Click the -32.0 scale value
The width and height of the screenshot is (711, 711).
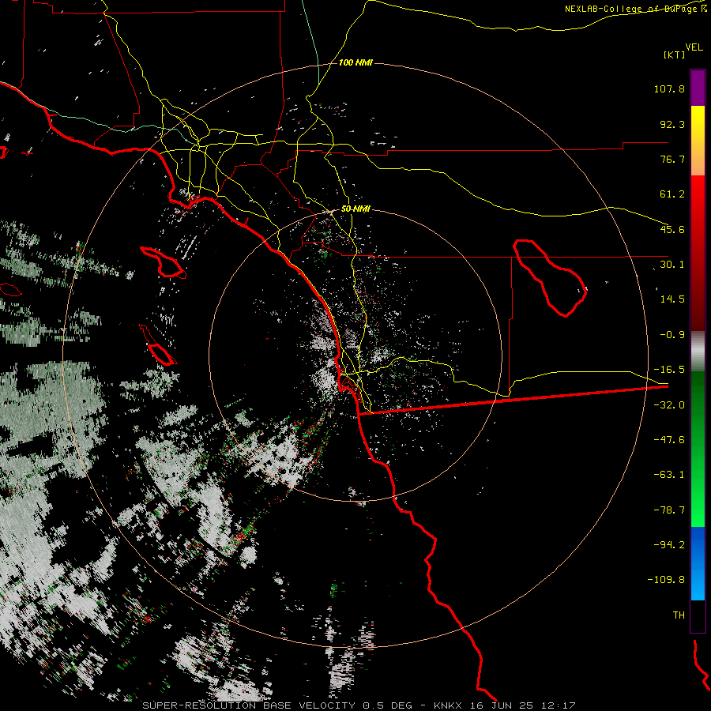pos(669,405)
